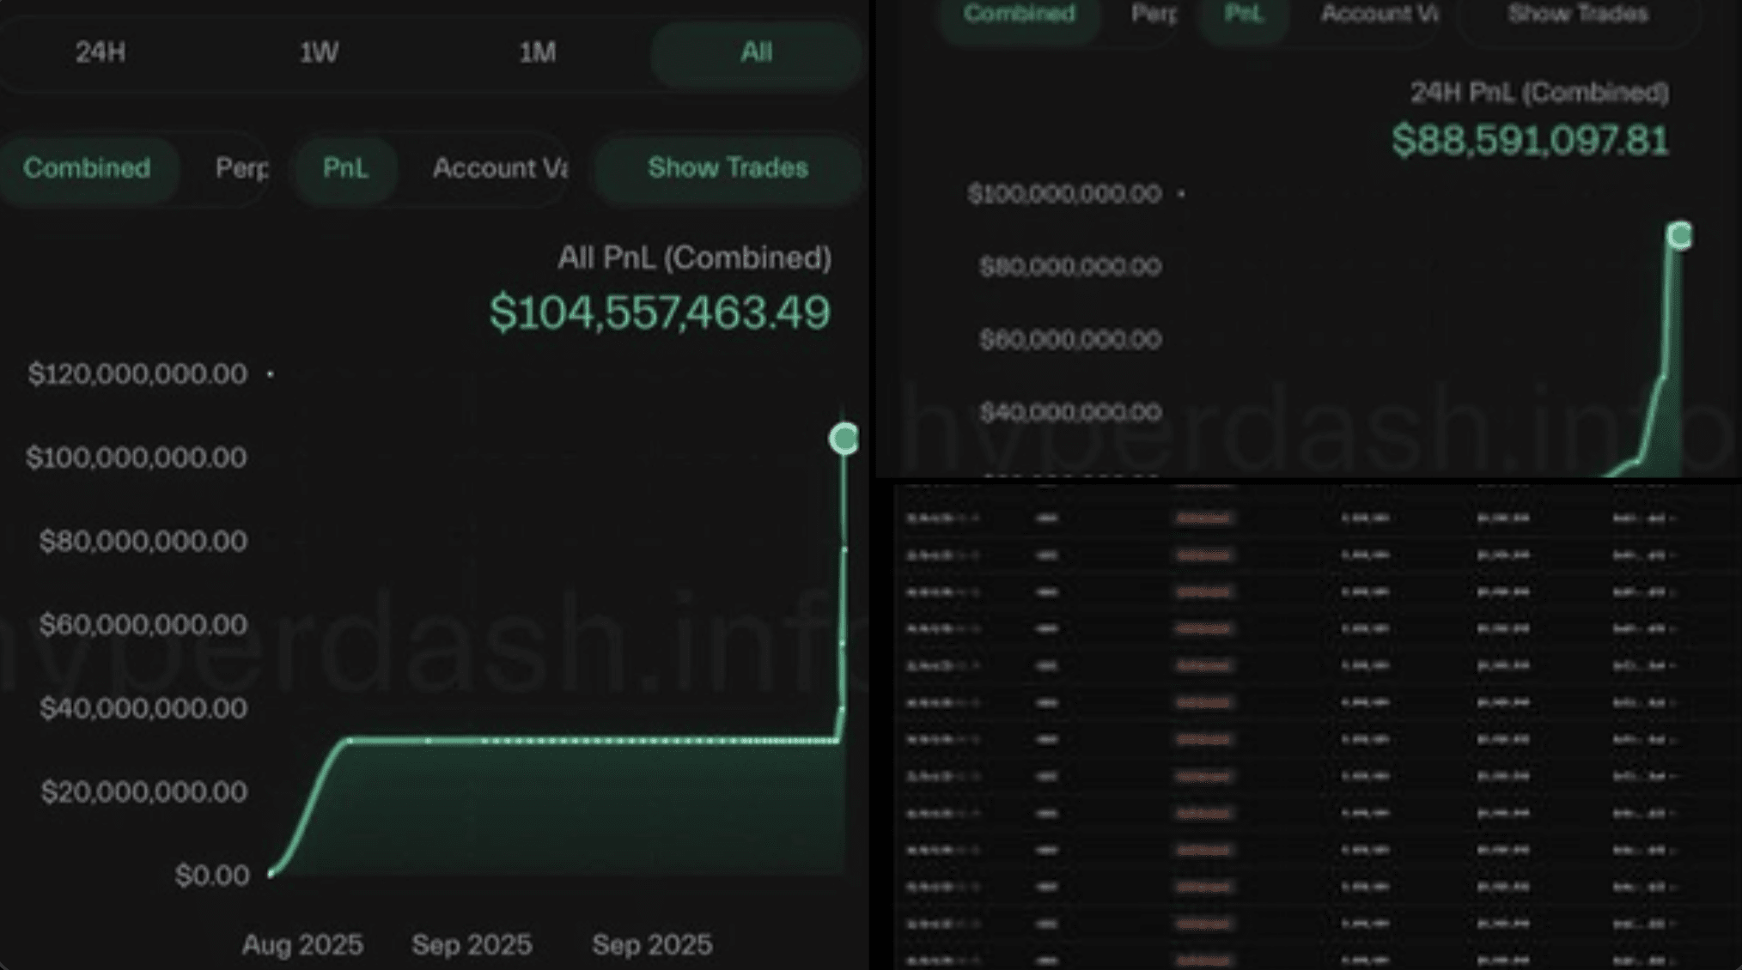This screenshot has height=970, width=1742.
Task: Toggle Combined view in right panel
Action: point(1019,14)
